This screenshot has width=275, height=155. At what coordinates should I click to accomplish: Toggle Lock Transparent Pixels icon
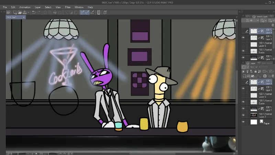(x=260, y=71)
